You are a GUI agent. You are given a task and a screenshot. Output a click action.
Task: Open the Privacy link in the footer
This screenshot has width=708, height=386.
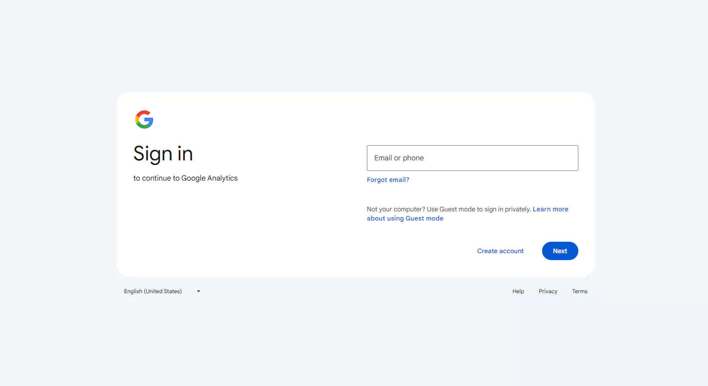pos(548,291)
